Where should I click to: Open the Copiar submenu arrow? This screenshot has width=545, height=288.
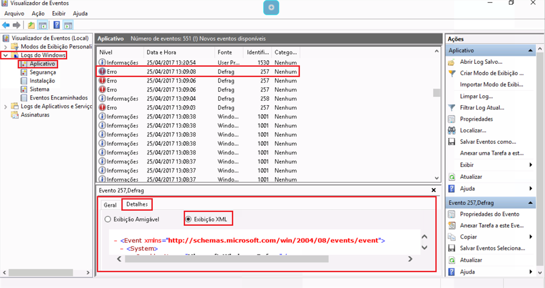pos(531,237)
